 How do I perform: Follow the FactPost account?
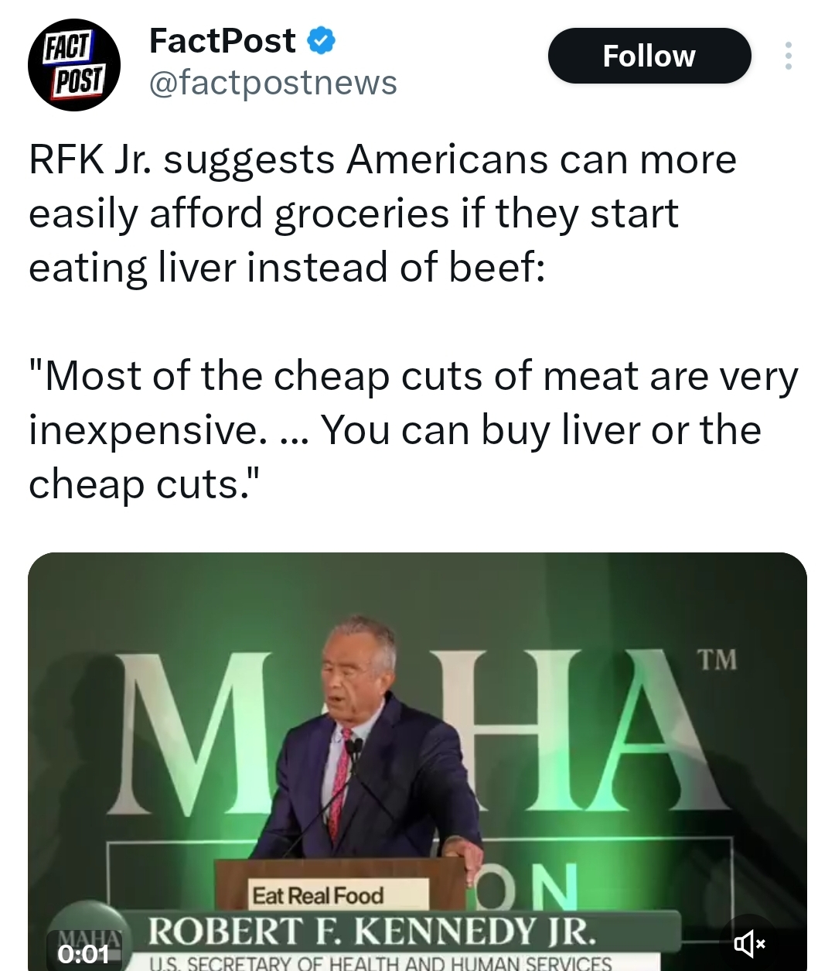(649, 56)
